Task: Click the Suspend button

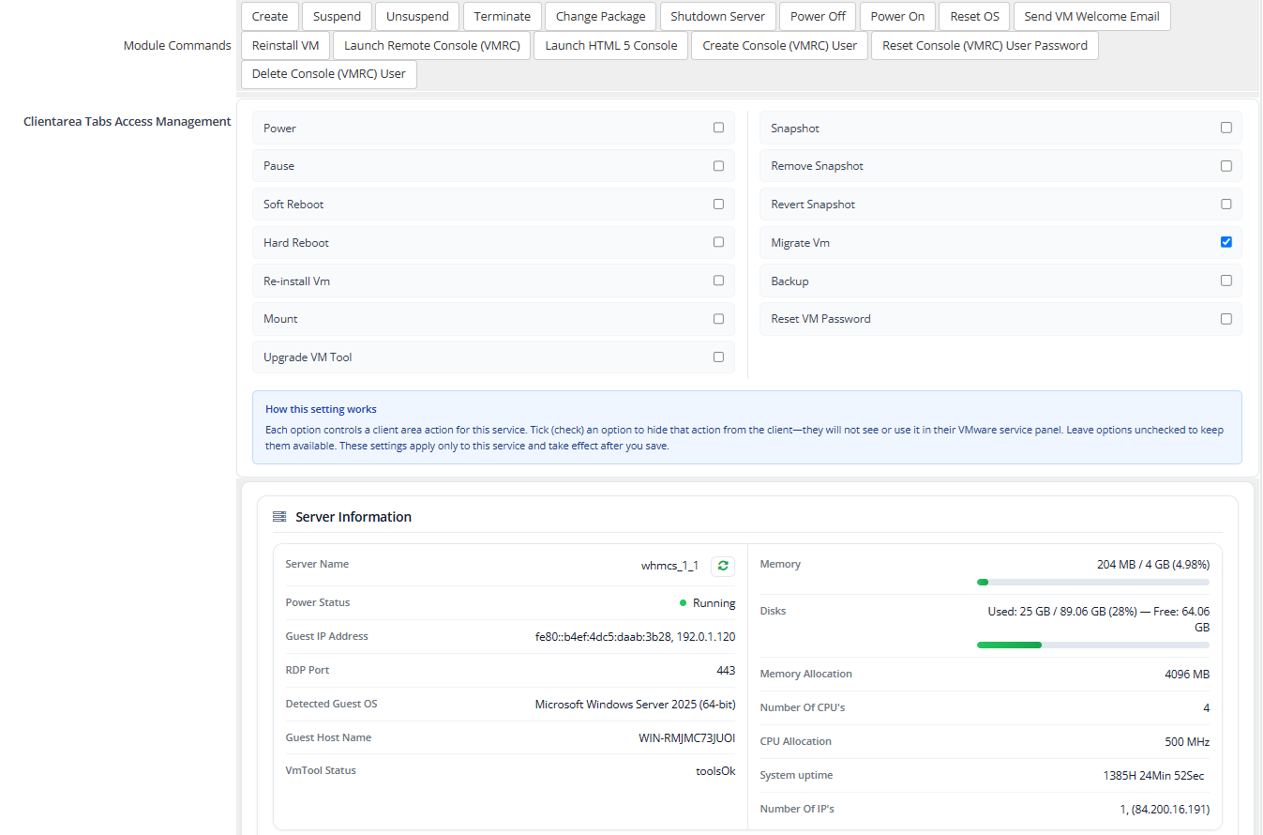Action: click(337, 17)
